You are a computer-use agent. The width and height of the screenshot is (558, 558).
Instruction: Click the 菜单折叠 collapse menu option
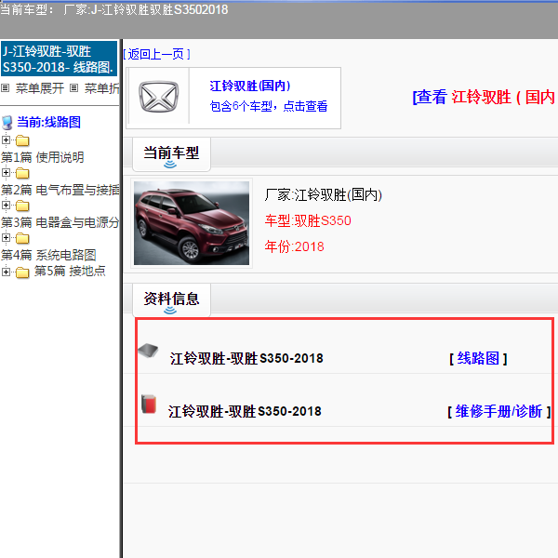point(100,89)
